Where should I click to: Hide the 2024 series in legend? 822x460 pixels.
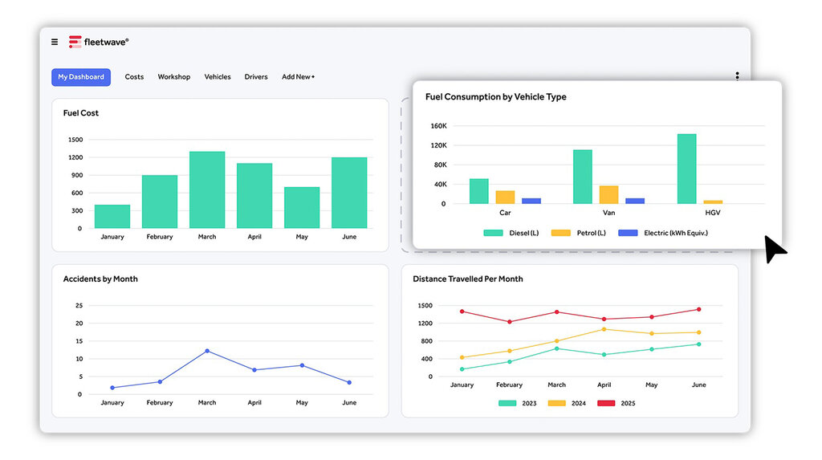(557, 403)
